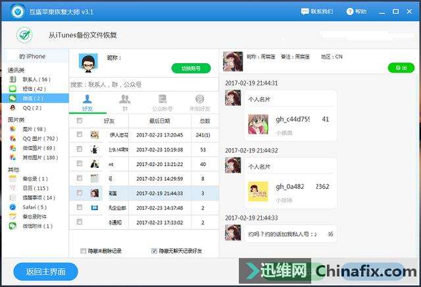Click 小傻傻 name card avatar thumbnail
The image size is (421, 287).
click(258, 192)
